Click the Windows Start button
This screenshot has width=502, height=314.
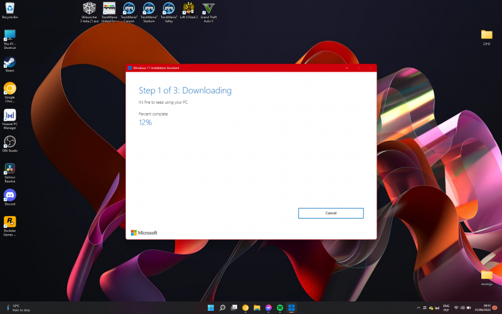click(x=211, y=308)
